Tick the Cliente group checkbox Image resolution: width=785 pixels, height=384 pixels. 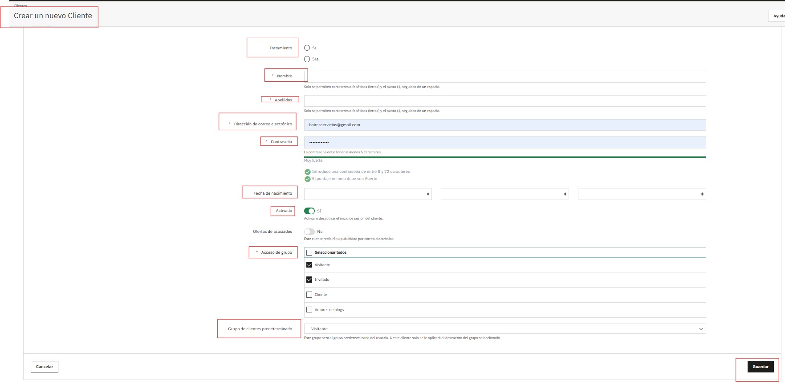(309, 295)
